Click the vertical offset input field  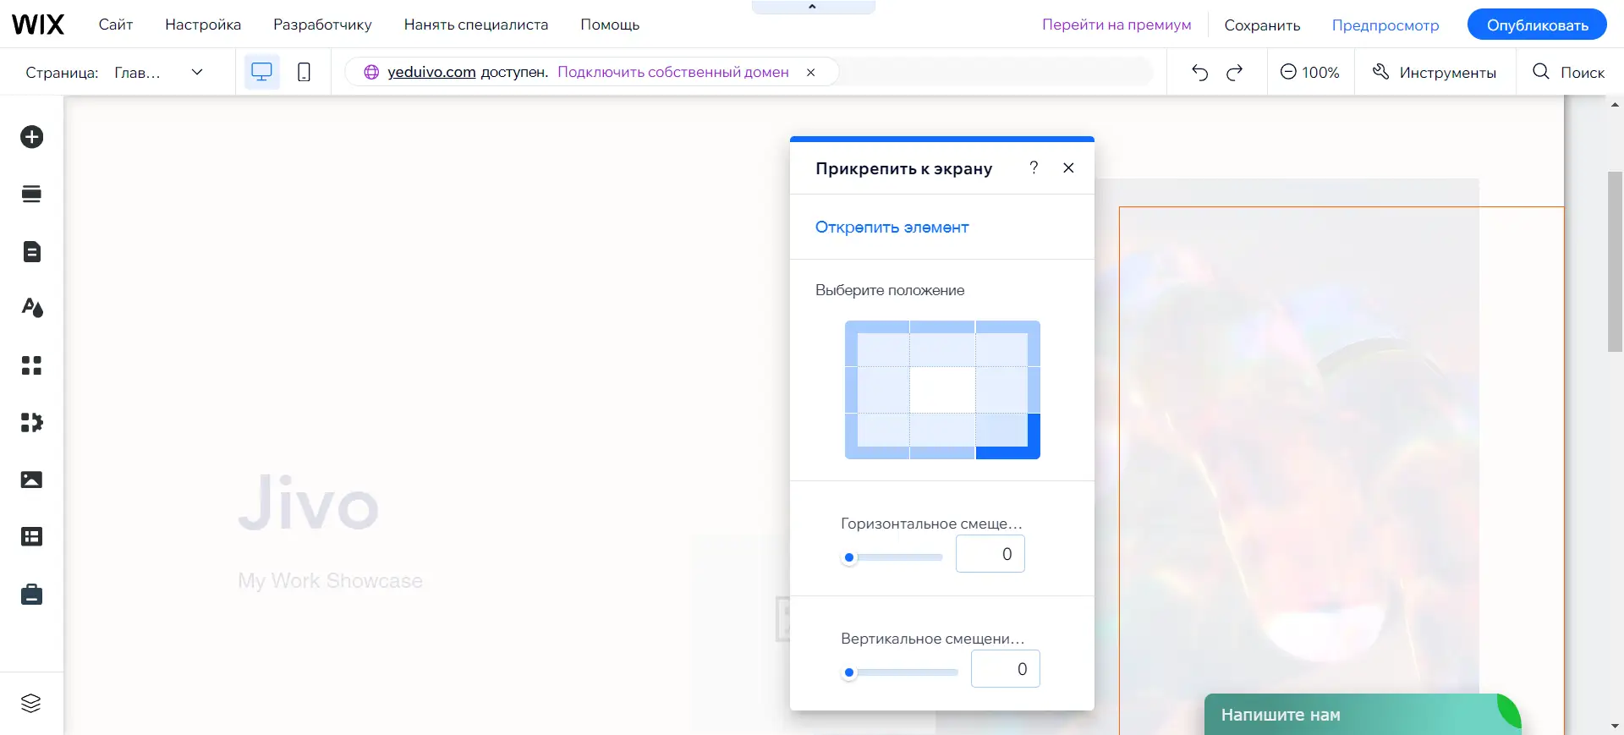coord(1005,669)
